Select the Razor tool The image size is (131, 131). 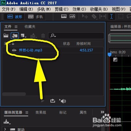click(x=94, y=17)
